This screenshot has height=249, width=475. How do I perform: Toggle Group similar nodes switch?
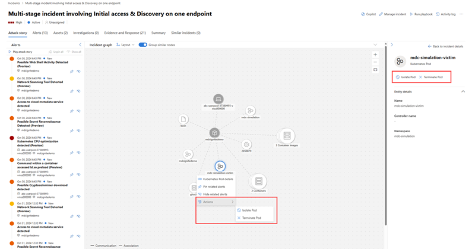pyautogui.click(x=142, y=45)
